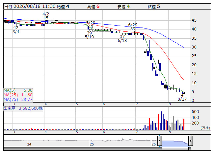
Task: Click the 安値 4 low price value
Action: point(123,7)
